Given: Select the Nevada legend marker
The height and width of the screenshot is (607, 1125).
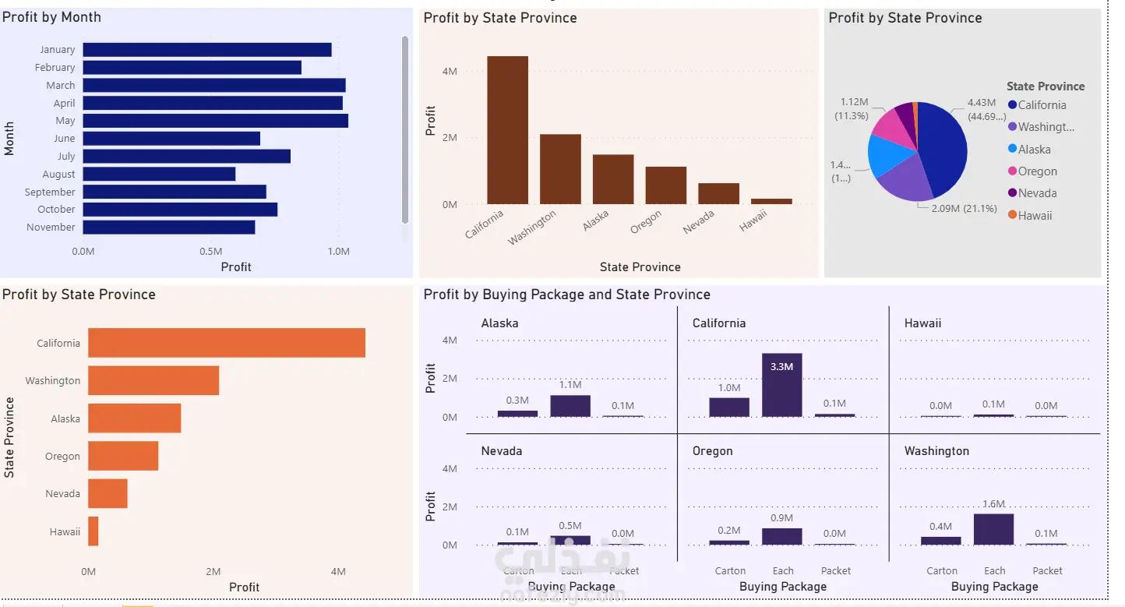Looking at the screenshot, I should pos(1012,193).
